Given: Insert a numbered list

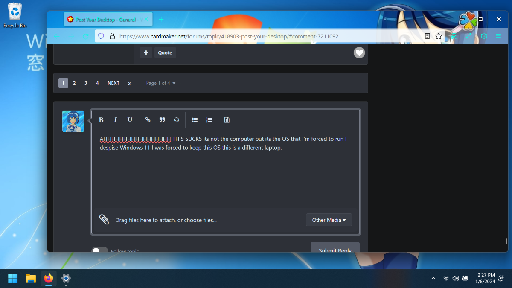Looking at the screenshot, I should click(209, 120).
